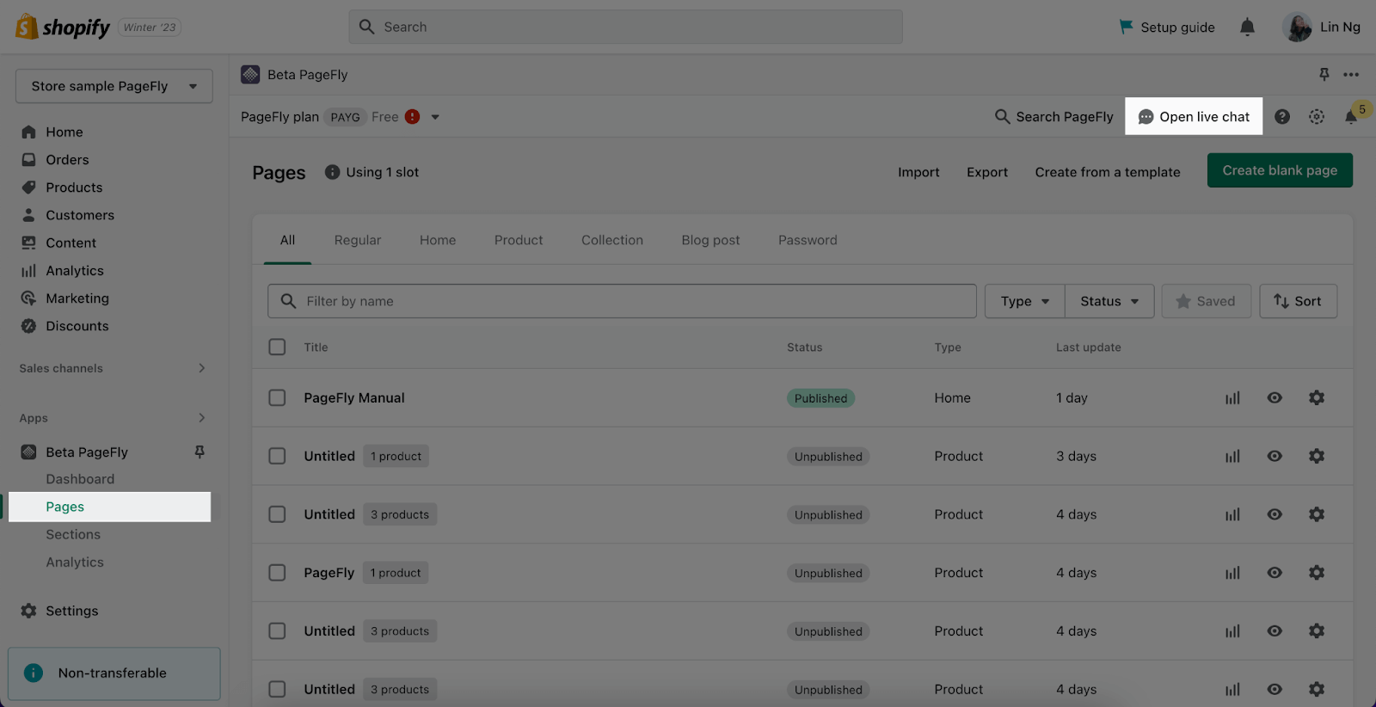The image size is (1376, 707).
Task: Open the Setup guide
Action: [1167, 28]
